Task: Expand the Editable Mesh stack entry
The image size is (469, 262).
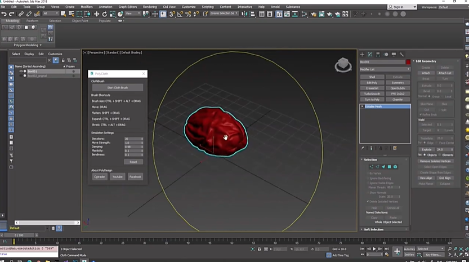Action: point(362,106)
